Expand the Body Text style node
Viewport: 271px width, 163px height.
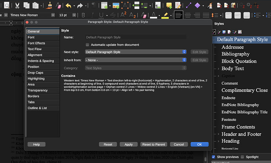coord(218,69)
